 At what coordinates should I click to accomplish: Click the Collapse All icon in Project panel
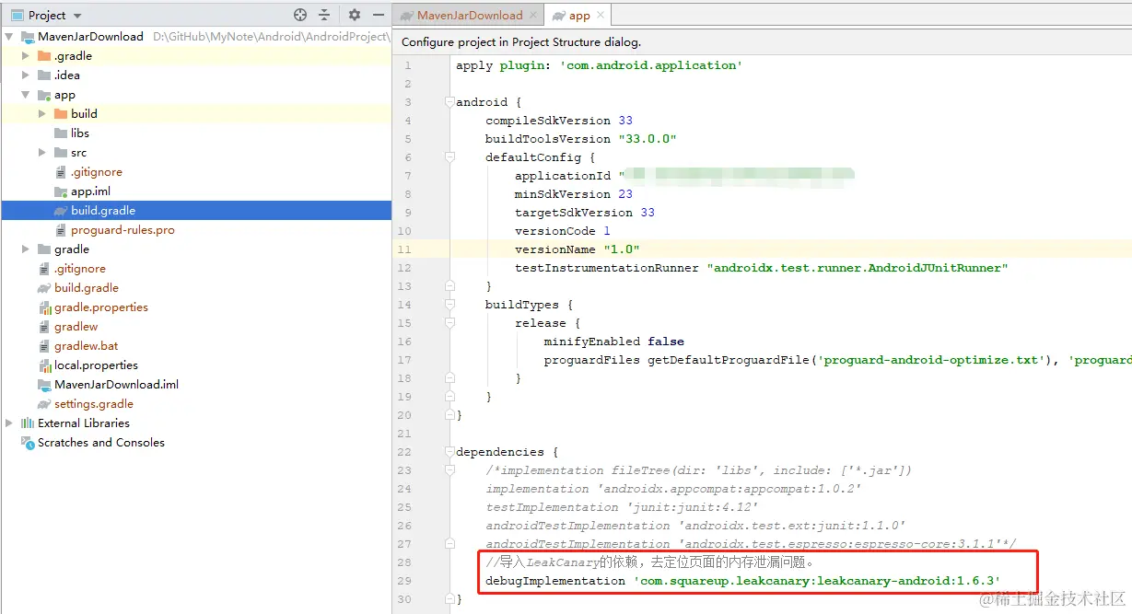[324, 15]
